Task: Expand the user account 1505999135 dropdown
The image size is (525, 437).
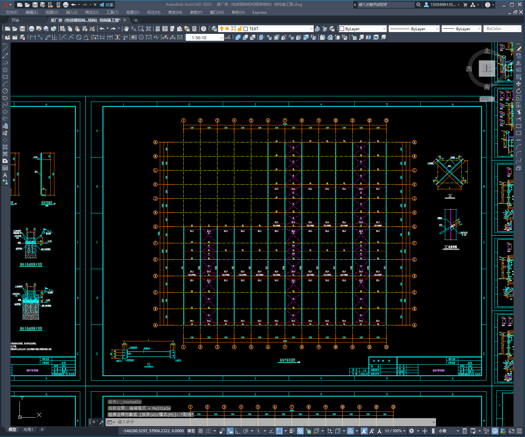Action: 442,5
